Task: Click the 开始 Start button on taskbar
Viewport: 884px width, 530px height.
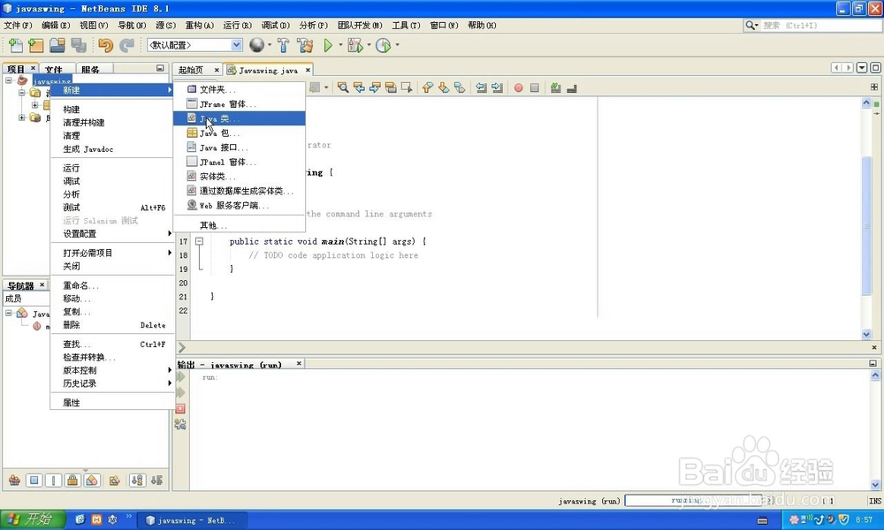Action: (x=33, y=519)
